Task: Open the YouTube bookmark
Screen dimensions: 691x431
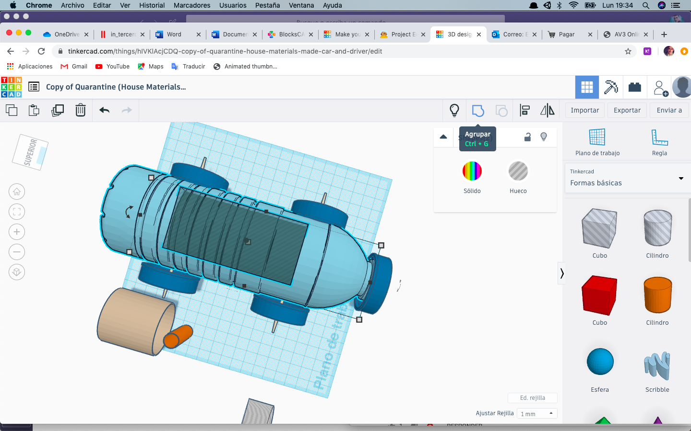Action: point(112,67)
